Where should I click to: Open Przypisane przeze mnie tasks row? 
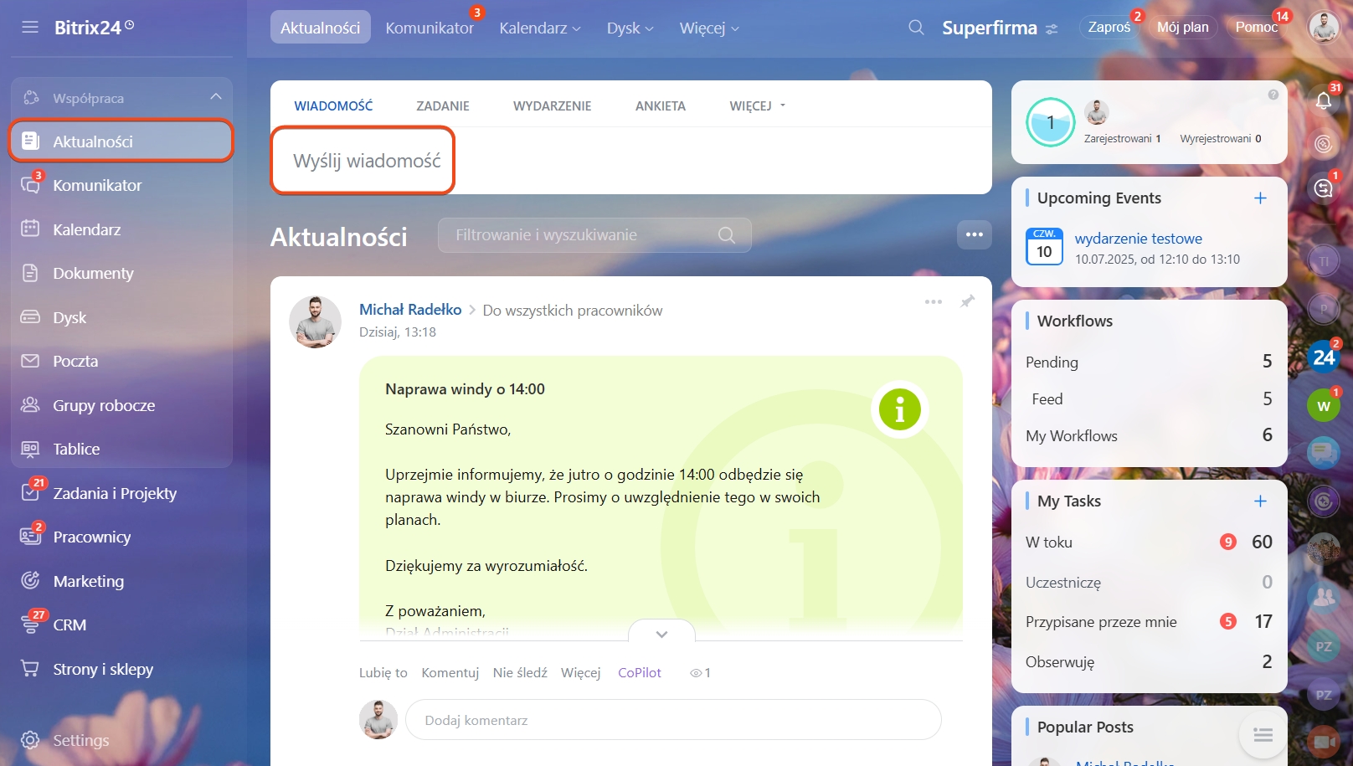tap(1149, 621)
